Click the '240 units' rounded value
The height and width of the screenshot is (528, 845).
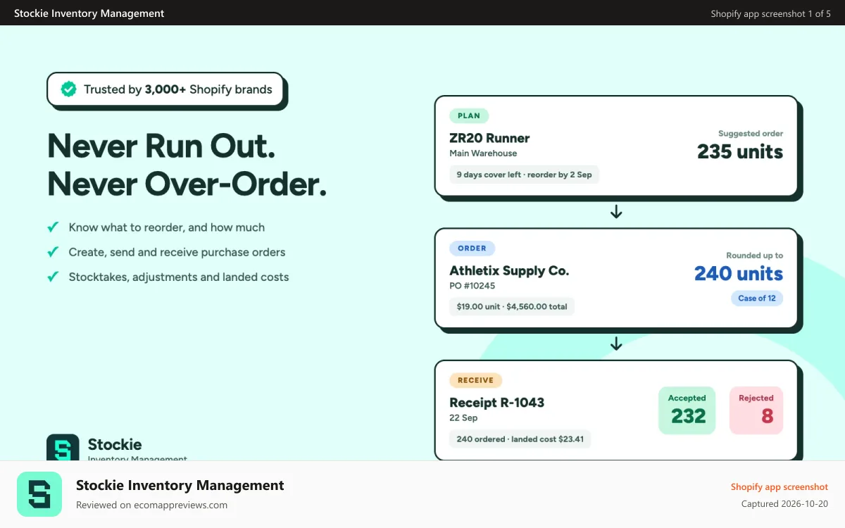coord(739,273)
